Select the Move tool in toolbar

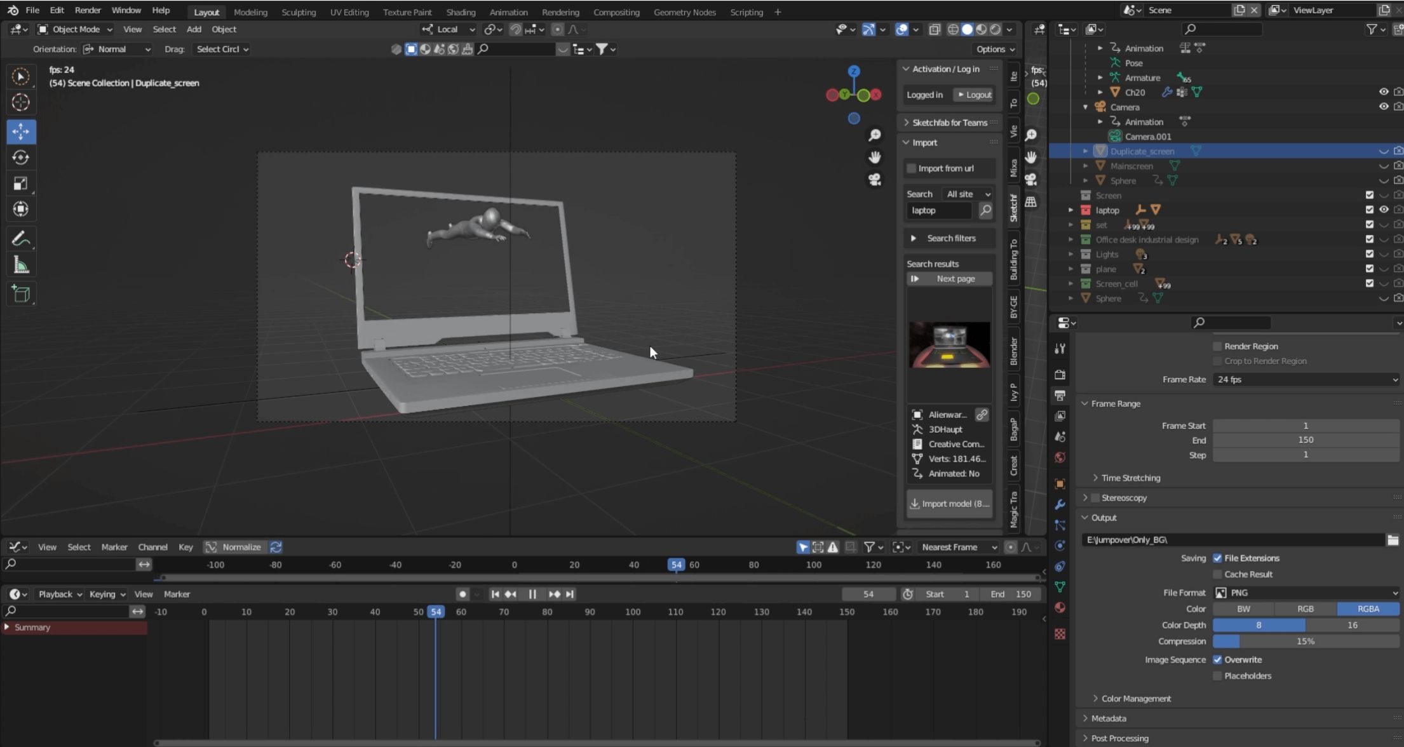[x=20, y=131]
